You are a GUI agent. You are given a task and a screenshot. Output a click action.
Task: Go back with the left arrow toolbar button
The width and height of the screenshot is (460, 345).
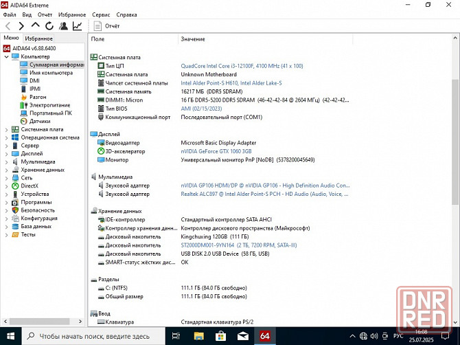pos(8,26)
